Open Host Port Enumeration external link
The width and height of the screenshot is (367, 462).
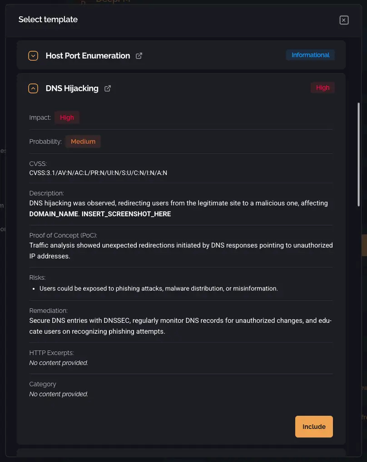click(x=139, y=55)
